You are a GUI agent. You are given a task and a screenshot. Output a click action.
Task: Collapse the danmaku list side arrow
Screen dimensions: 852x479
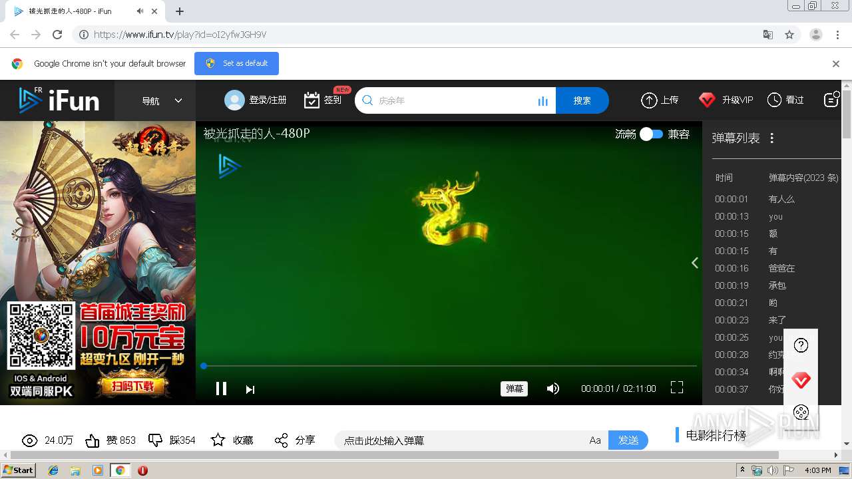click(x=694, y=263)
